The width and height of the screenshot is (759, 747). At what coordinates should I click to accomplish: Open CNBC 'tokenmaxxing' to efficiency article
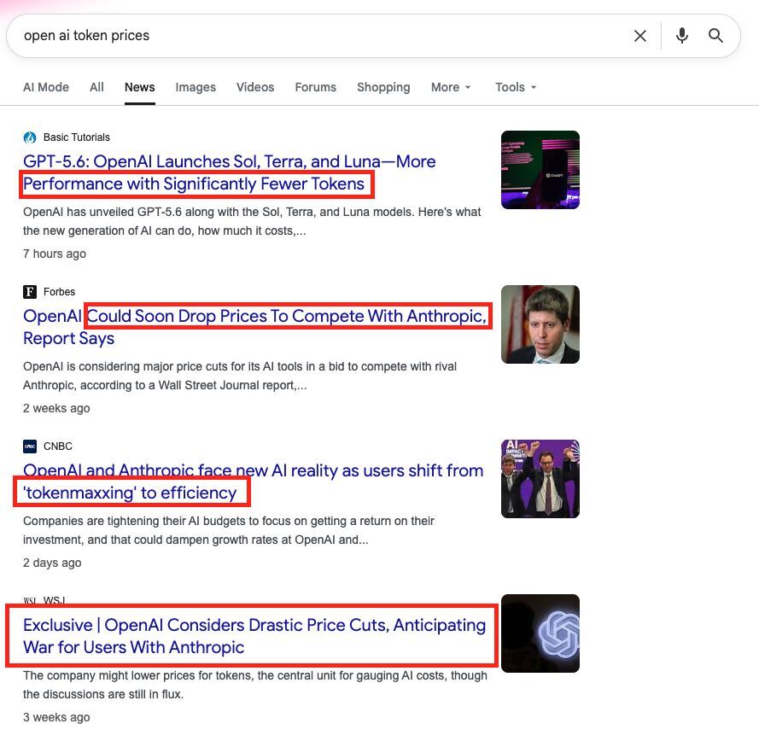[254, 481]
